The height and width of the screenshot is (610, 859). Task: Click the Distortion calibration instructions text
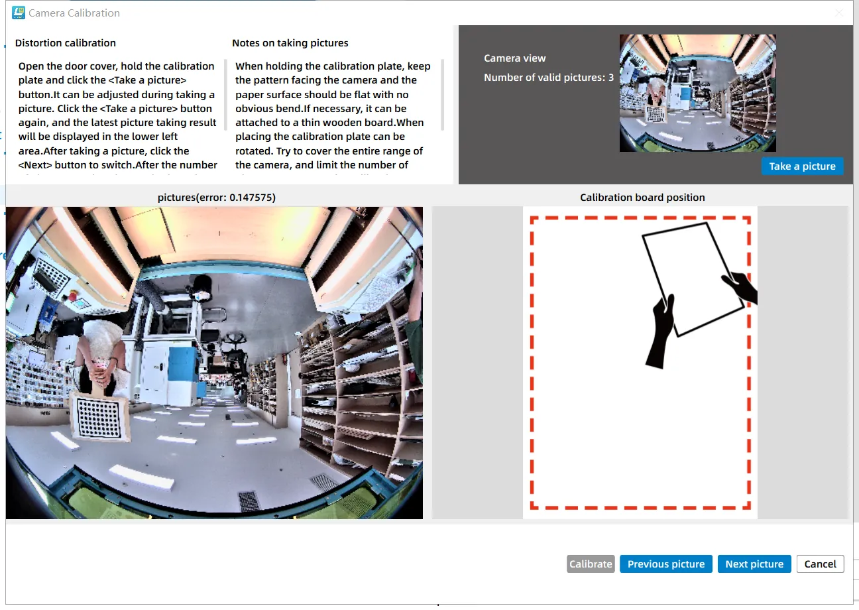pos(117,115)
